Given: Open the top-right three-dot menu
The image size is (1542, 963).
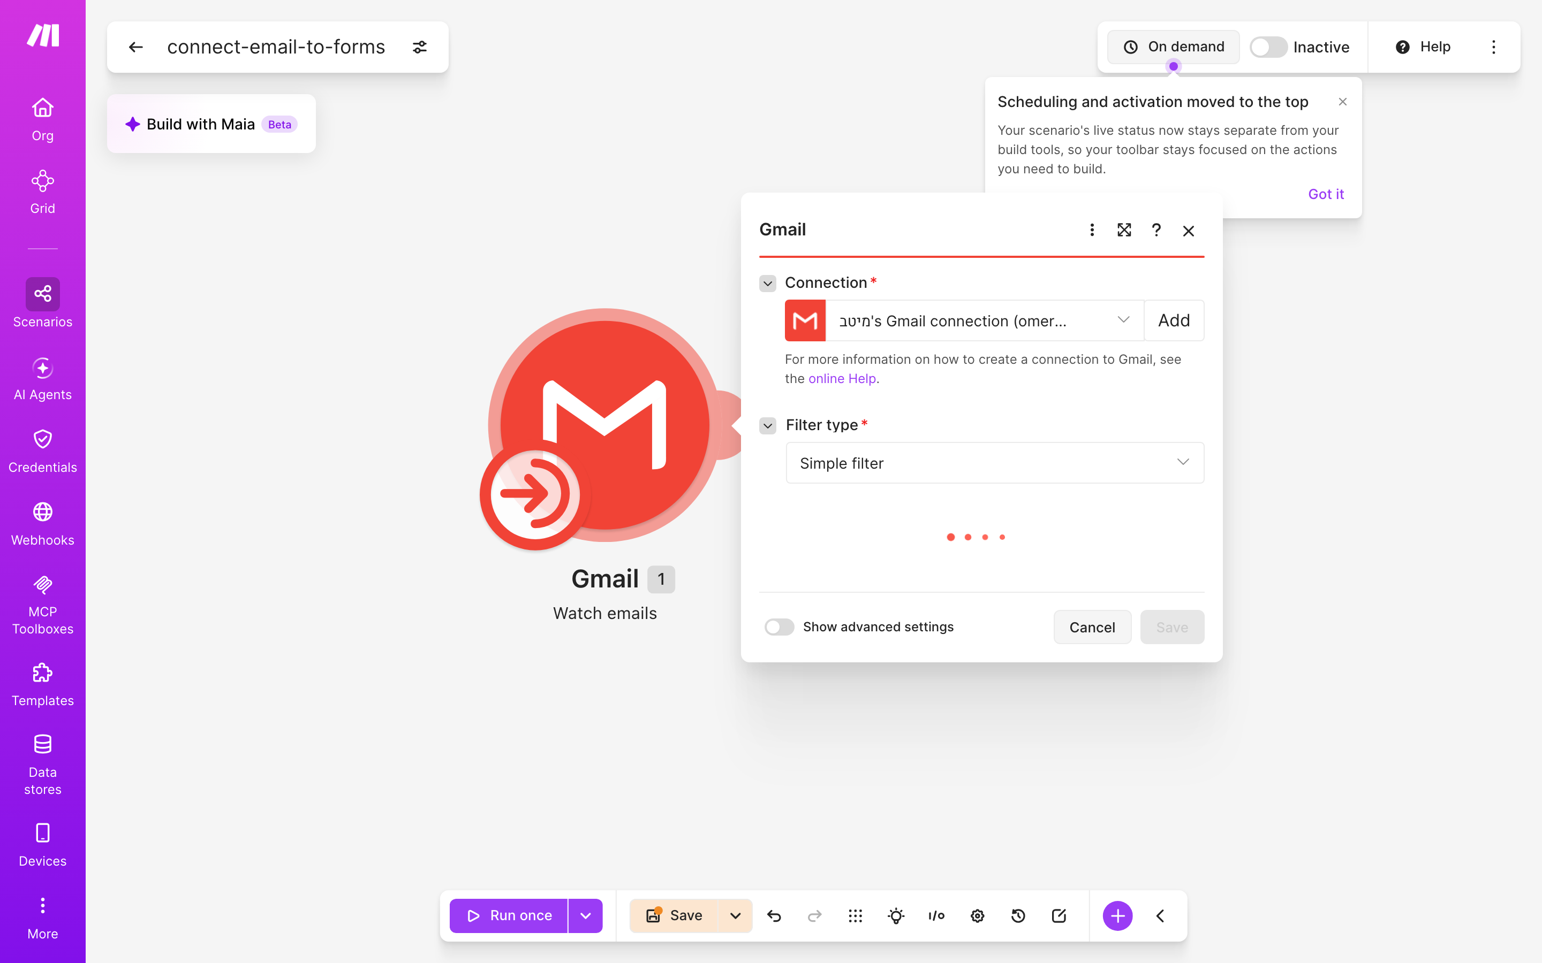Looking at the screenshot, I should coord(1494,47).
